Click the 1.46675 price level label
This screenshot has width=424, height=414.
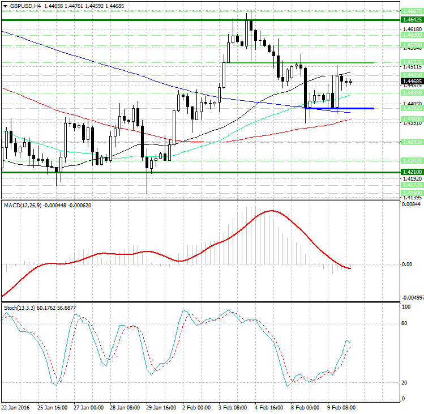[412, 11]
